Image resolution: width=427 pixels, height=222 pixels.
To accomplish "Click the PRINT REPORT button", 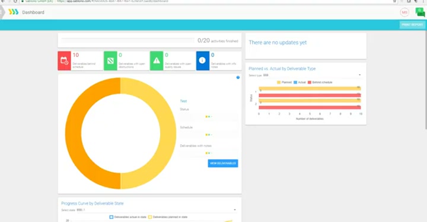I will (x=412, y=25).
